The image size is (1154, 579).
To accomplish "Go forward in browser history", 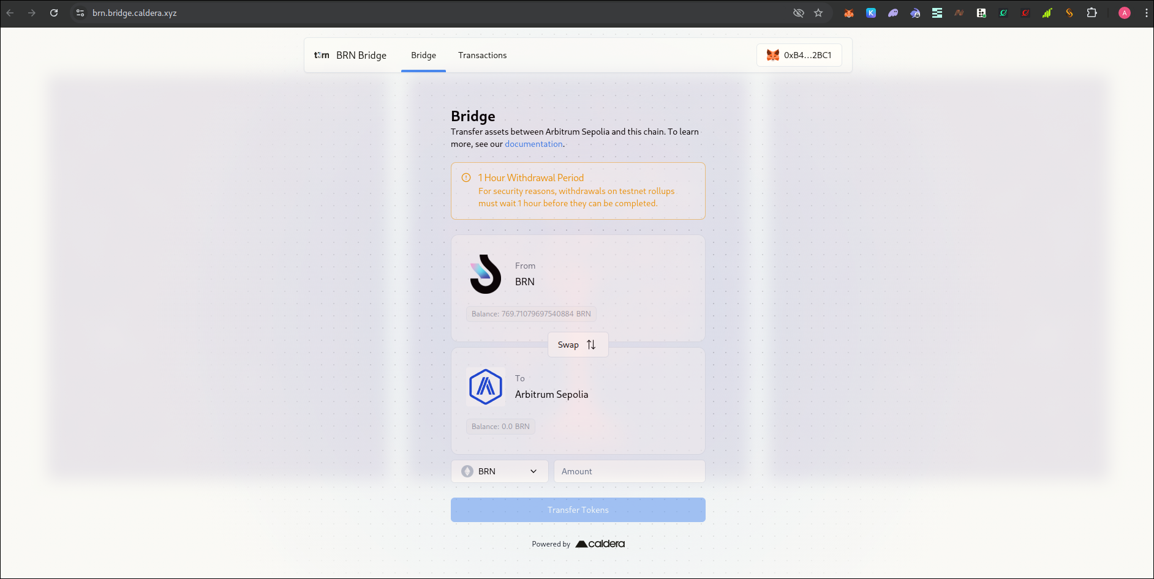I will (32, 13).
